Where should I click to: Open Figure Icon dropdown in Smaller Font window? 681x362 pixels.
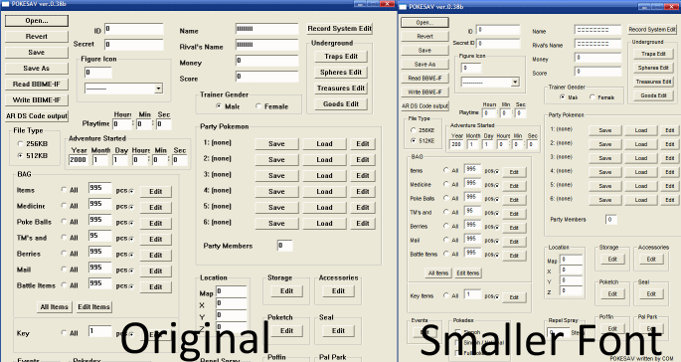pyautogui.click(x=515, y=82)
